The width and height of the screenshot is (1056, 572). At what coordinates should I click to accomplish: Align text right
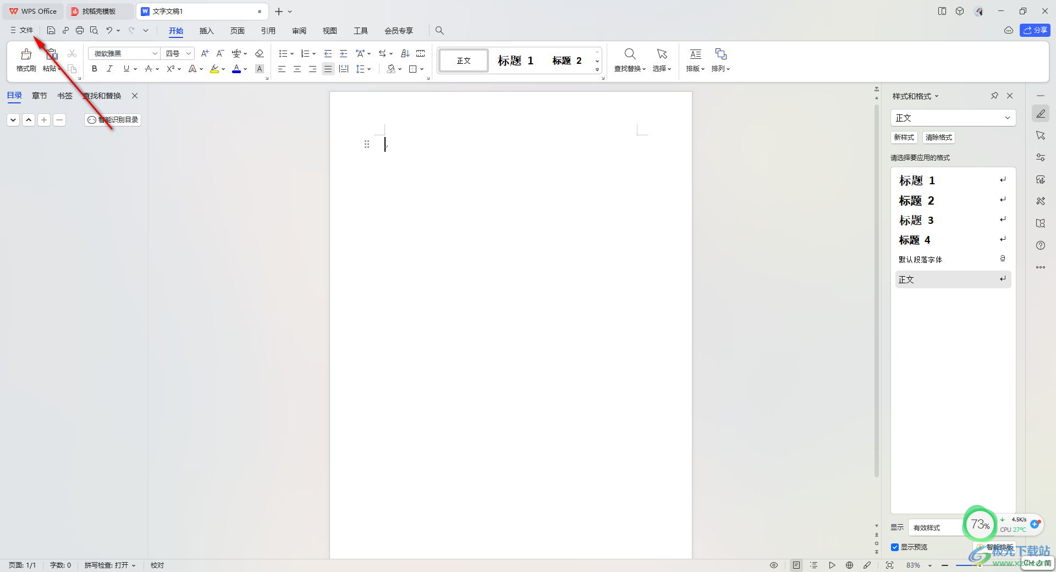(313, 69)
